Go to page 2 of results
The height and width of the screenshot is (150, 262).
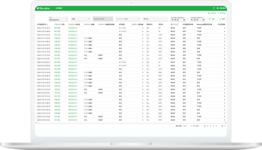(207, 126)
